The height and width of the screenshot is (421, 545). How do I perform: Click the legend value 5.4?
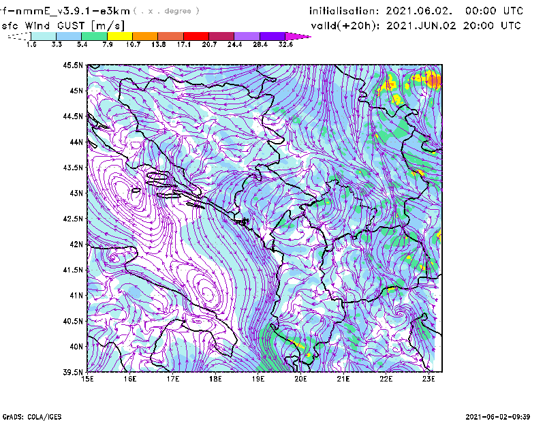click(x=82, y=44)
